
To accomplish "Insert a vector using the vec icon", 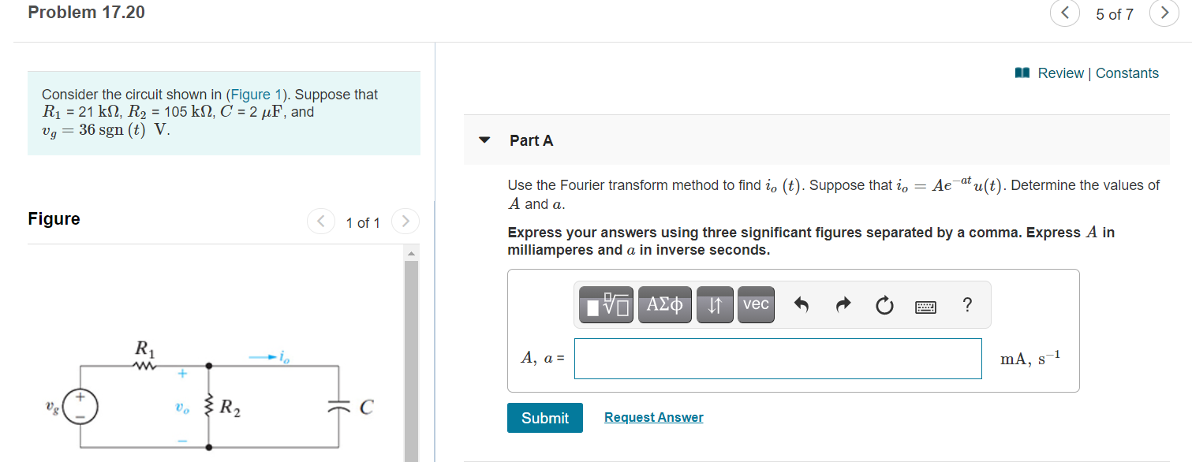I will [755, 305].
